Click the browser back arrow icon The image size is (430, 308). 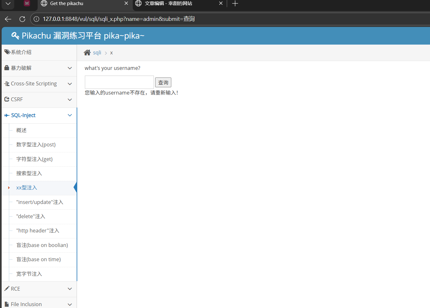pos(8,19)
